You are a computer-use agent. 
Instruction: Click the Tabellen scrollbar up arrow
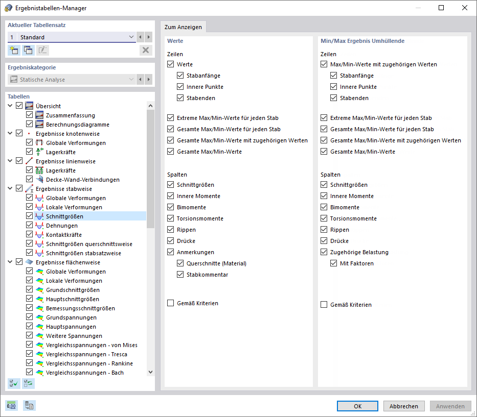(x=150, y=106)
